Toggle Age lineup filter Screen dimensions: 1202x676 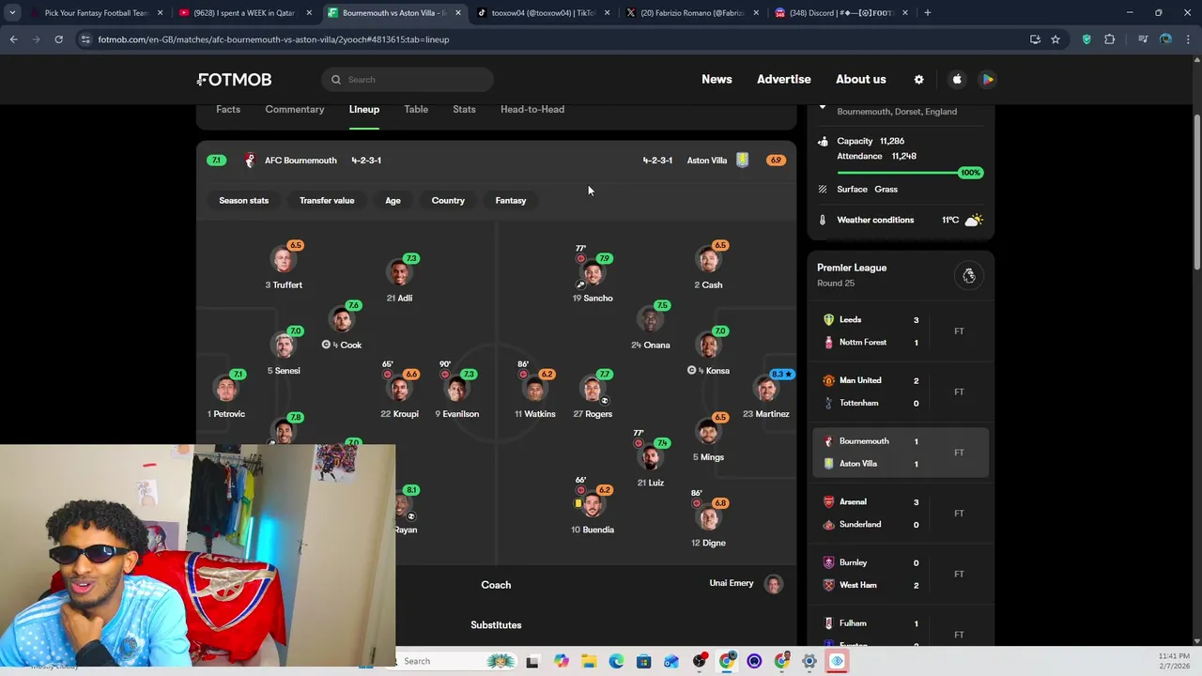[x=393, y=200]
